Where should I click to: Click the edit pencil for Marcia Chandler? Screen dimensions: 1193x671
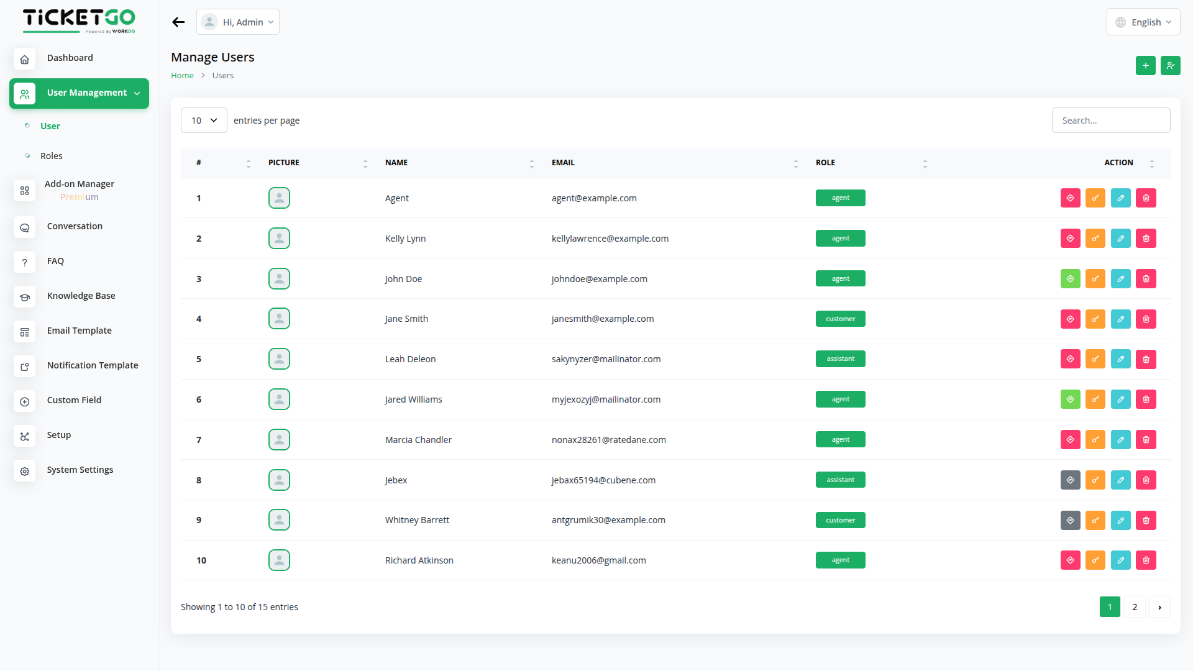point(1120,440)
